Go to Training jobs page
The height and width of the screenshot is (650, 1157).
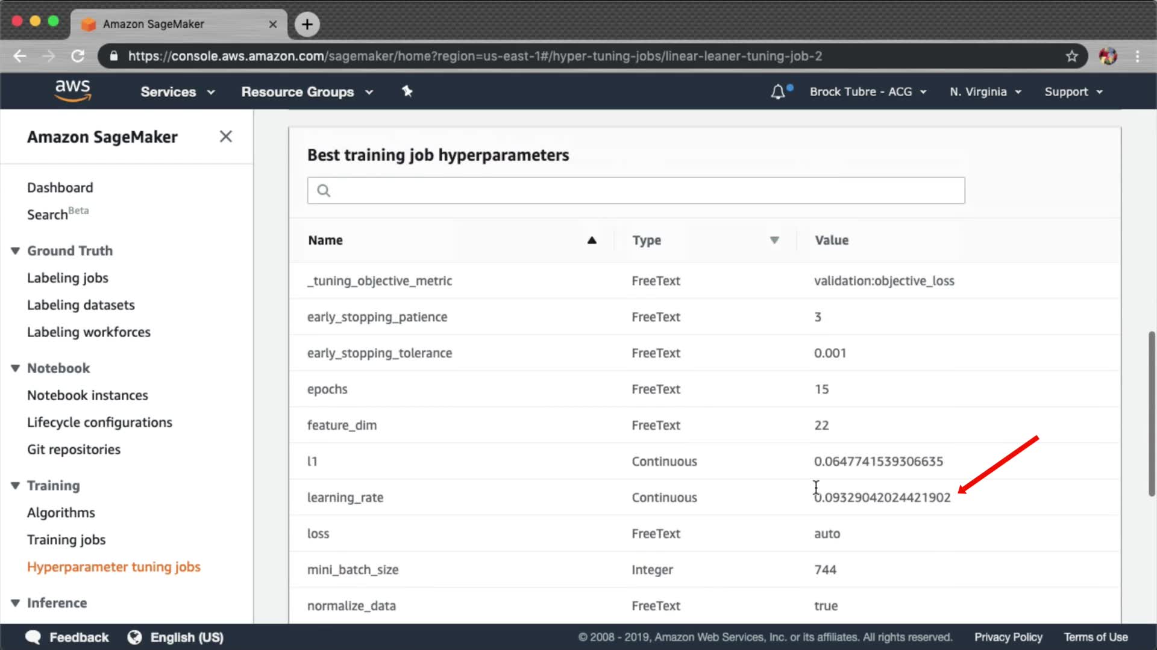click(x=66, y=540)
